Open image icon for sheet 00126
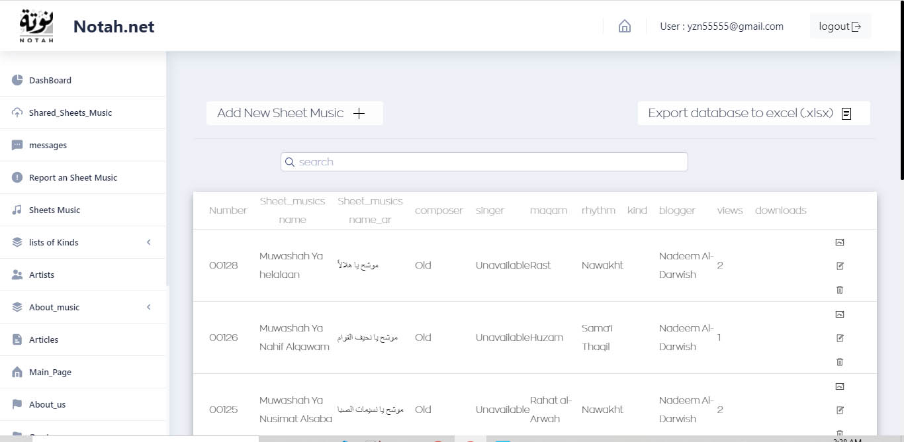Screen dimensions: 904x442 tap(840, 314)
